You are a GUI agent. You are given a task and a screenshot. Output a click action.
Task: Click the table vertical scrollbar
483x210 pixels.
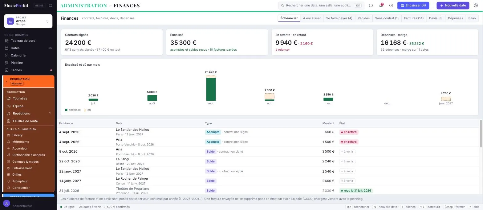pyautogui.click(x=481, y=134)
